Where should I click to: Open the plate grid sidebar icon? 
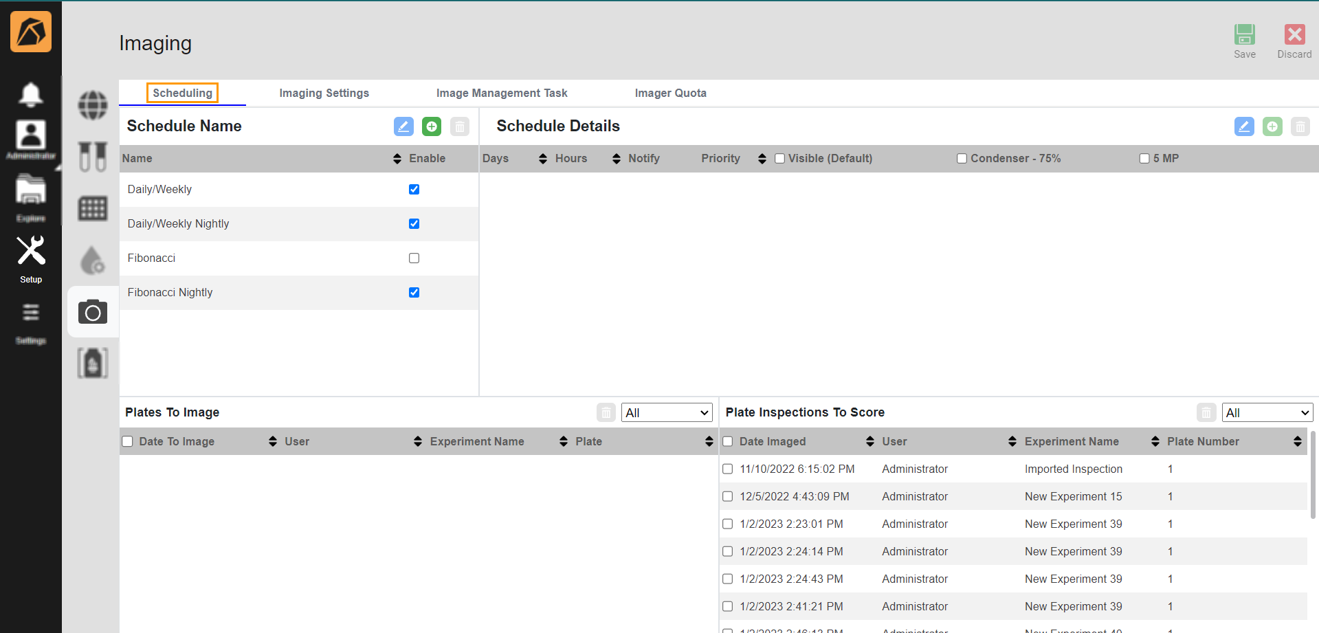93,208
